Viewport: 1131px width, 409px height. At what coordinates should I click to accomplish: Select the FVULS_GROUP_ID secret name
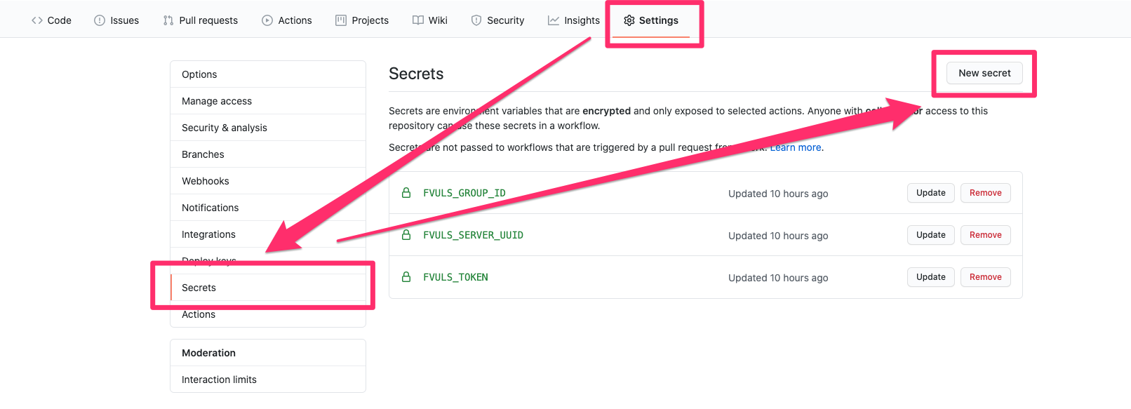click(x=464, y=192)
